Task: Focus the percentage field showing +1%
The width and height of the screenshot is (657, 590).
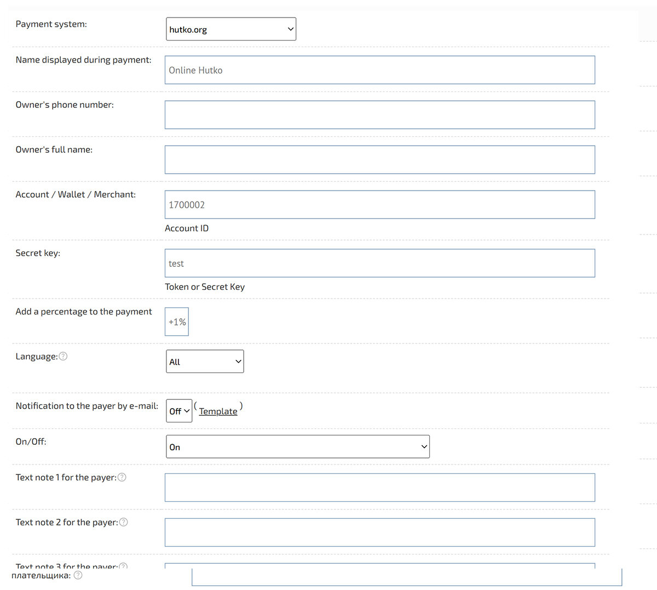Action: (x=177, y=322)
